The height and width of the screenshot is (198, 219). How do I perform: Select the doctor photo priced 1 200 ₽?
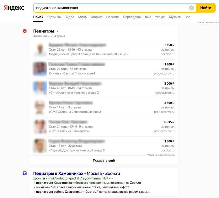coord(40,69)
